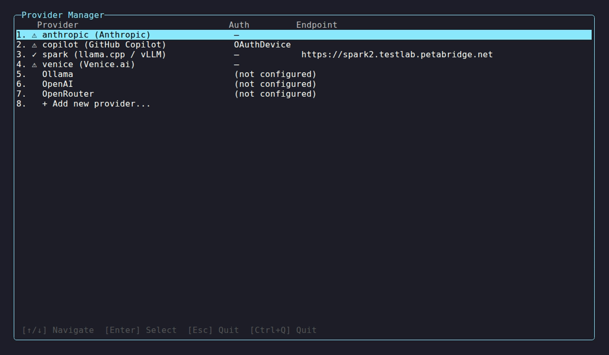Click the warning icon beside copilot
Viewport: 609px width, 355px height.
(35, 45)
